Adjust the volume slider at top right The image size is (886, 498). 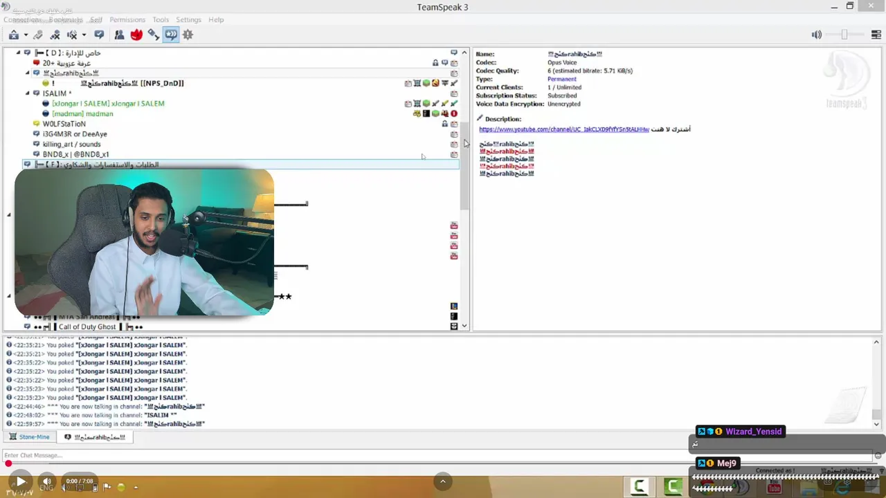click(844, 35)
